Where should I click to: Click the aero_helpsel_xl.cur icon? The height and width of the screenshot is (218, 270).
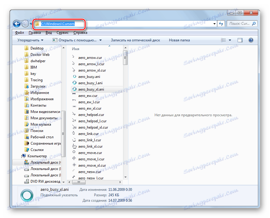(x=74, y=127)
